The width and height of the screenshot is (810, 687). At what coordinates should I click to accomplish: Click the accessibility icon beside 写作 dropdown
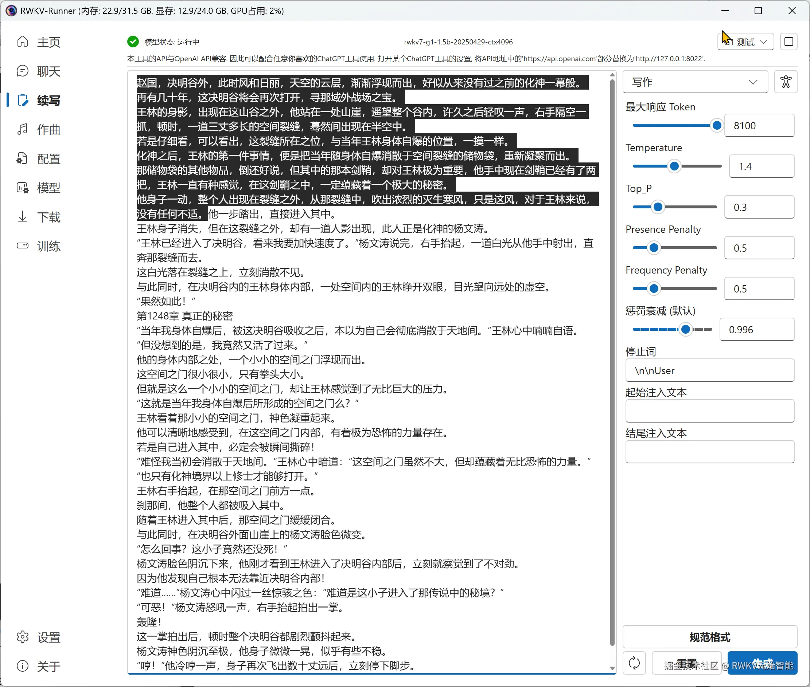[x=786, y=82]
